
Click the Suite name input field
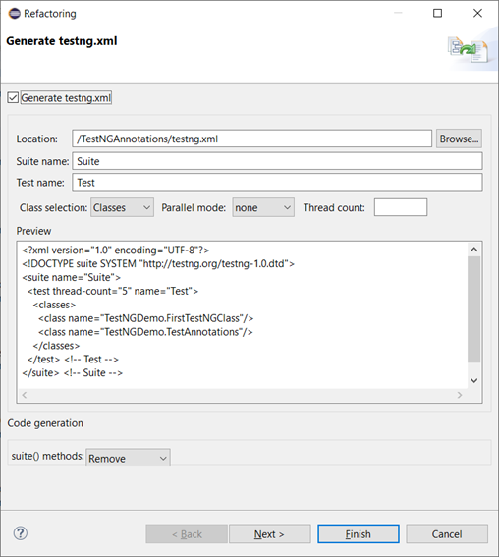[277, 161]
